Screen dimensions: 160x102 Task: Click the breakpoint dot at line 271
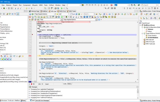(32, 35)
